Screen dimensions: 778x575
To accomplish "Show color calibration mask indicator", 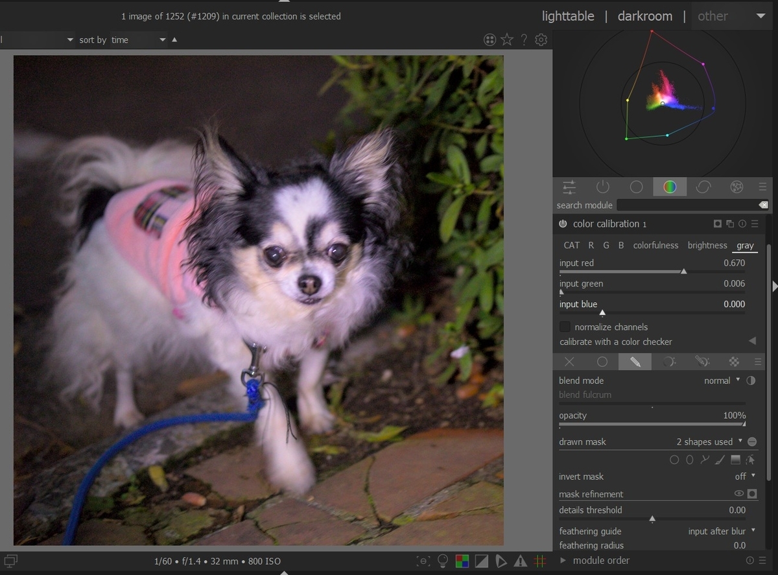I will click(718, 224).
